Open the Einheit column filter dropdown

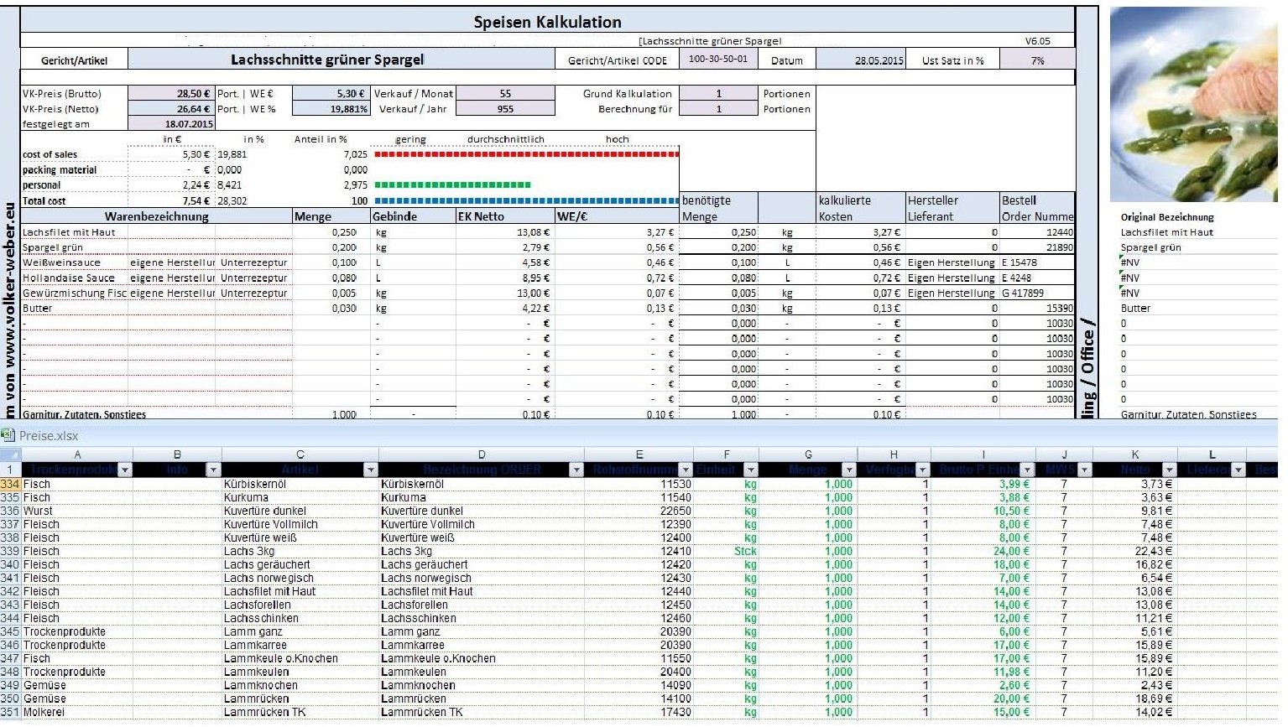click(750, 470)
